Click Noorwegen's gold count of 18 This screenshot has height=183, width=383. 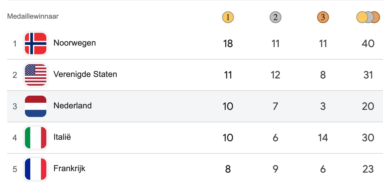[228, 44]
